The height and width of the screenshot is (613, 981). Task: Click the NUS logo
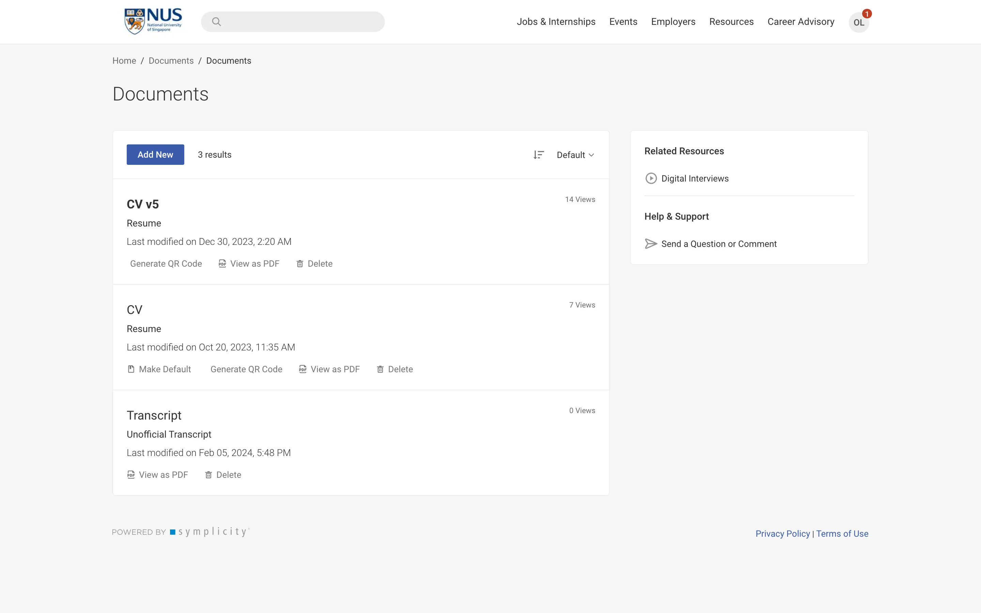tap(153, 21)
